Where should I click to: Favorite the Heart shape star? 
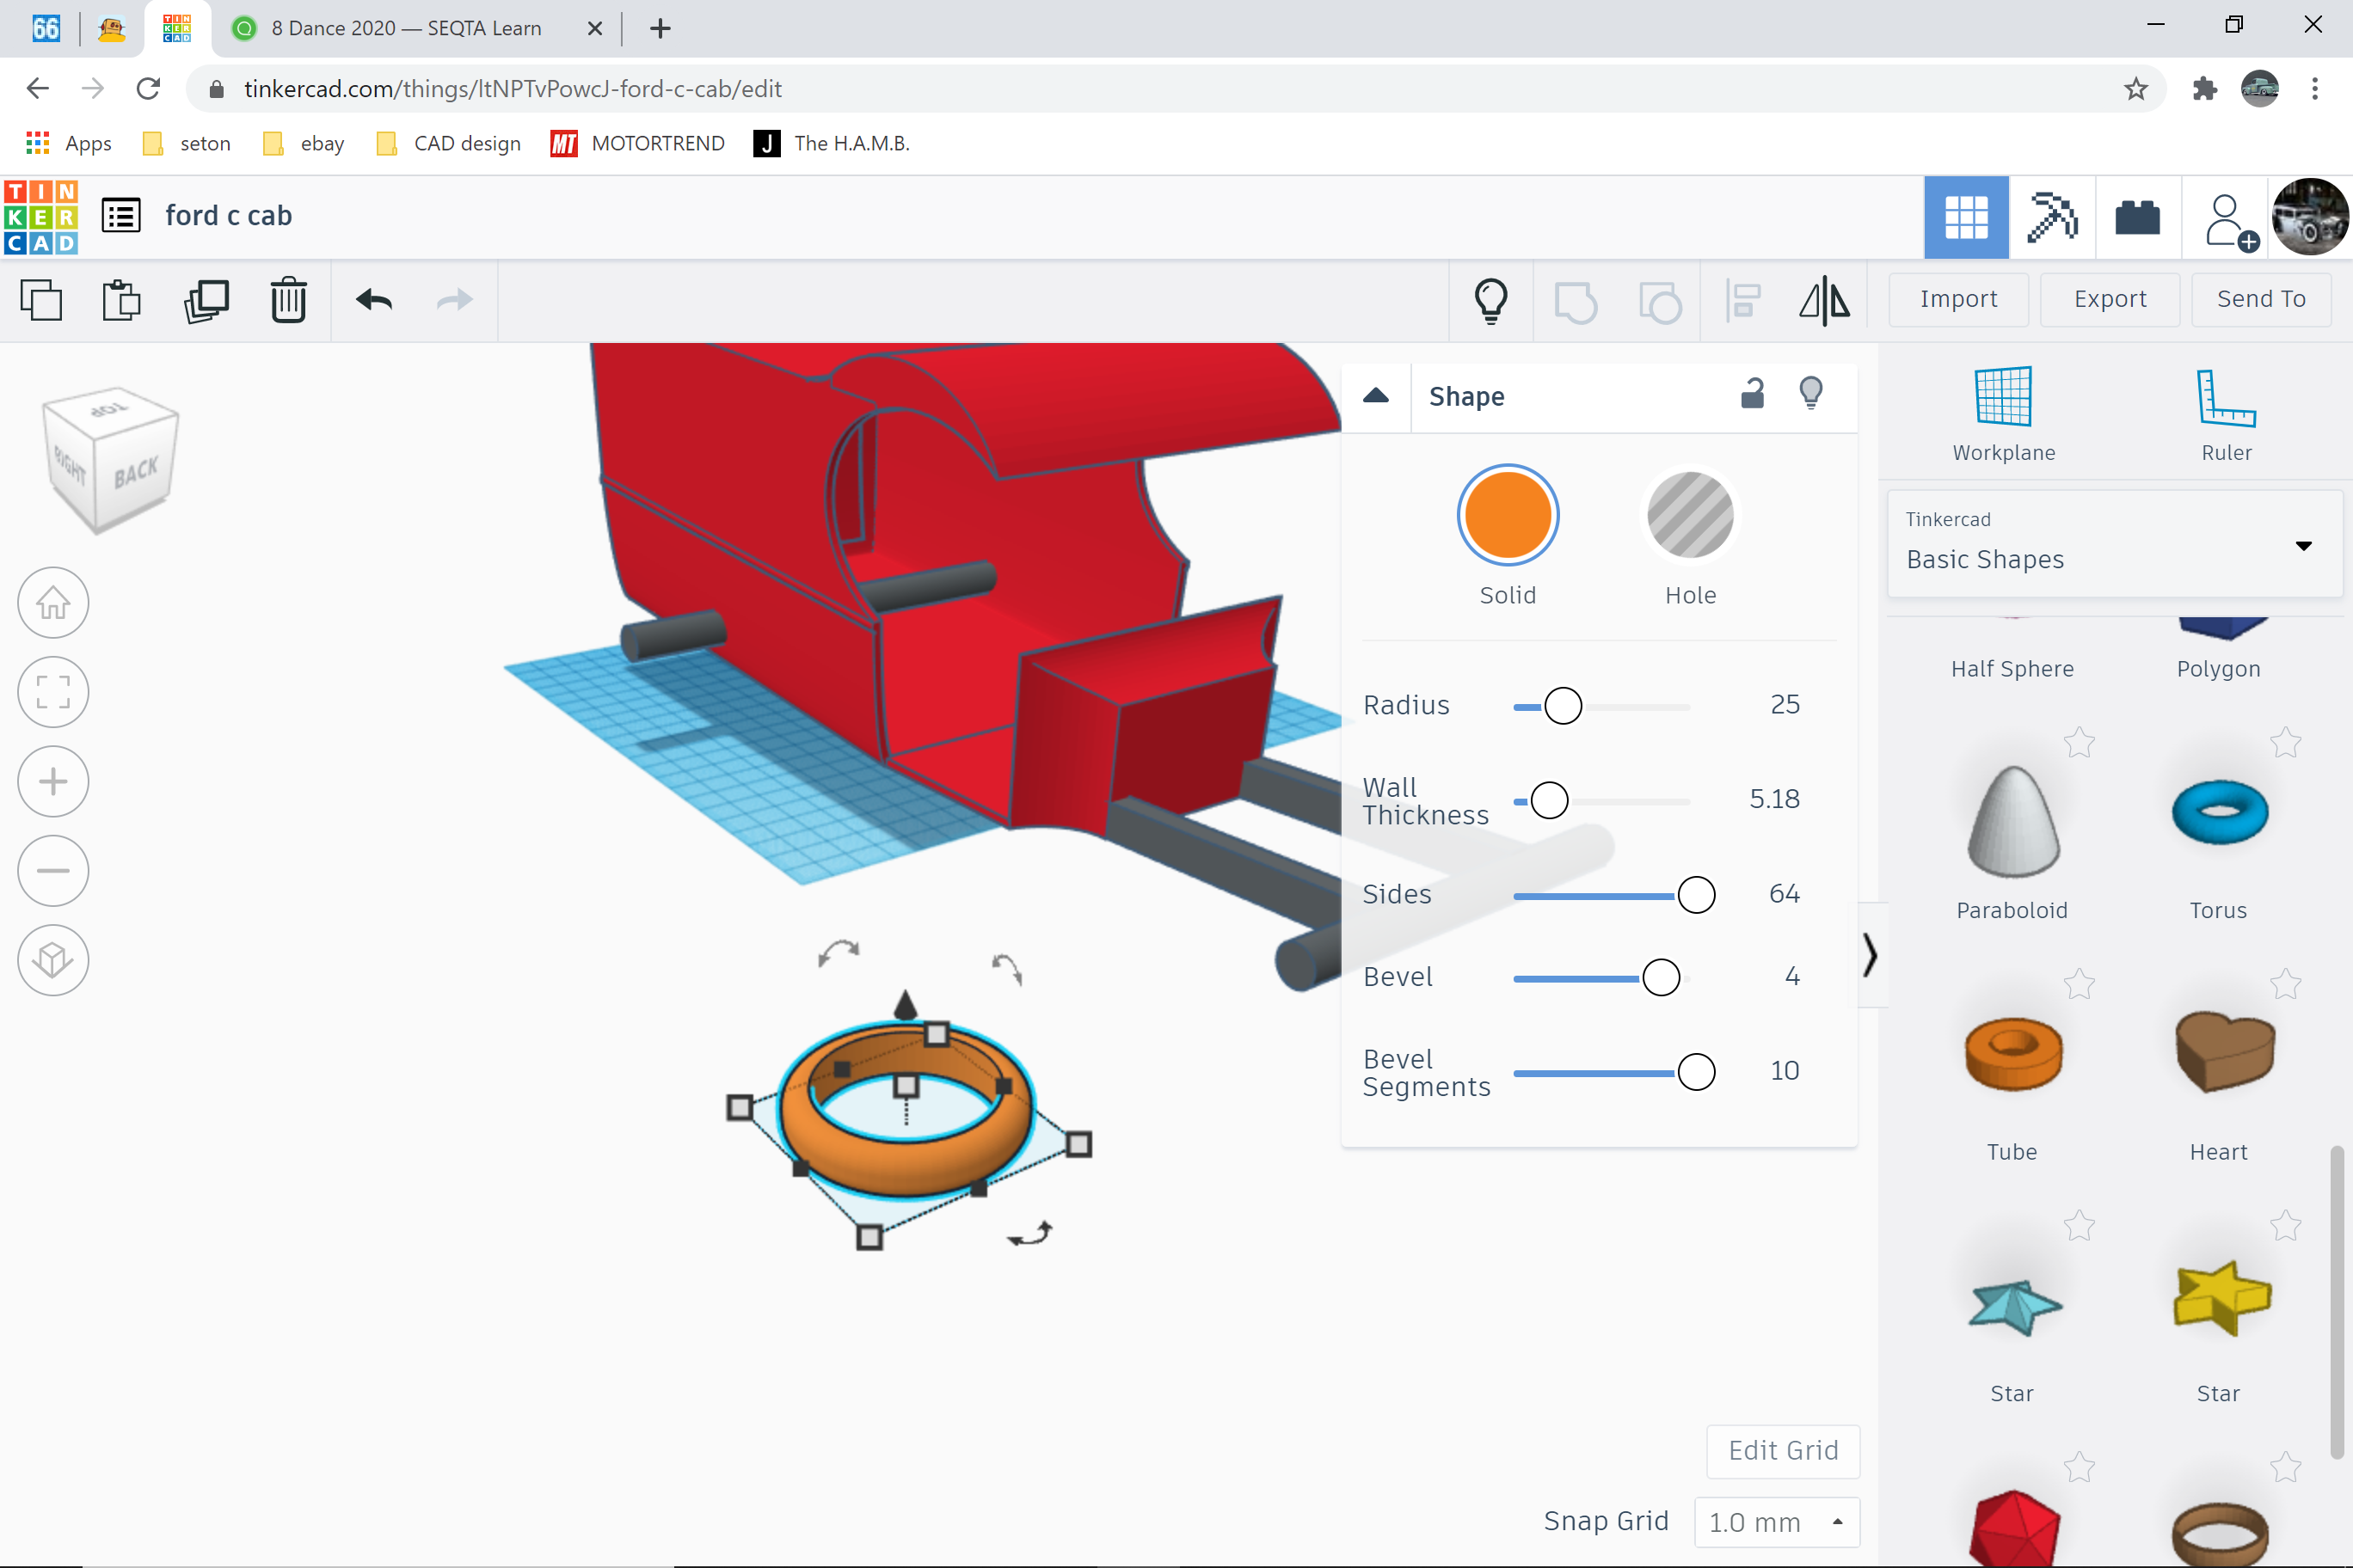[x=2286, y=985]
